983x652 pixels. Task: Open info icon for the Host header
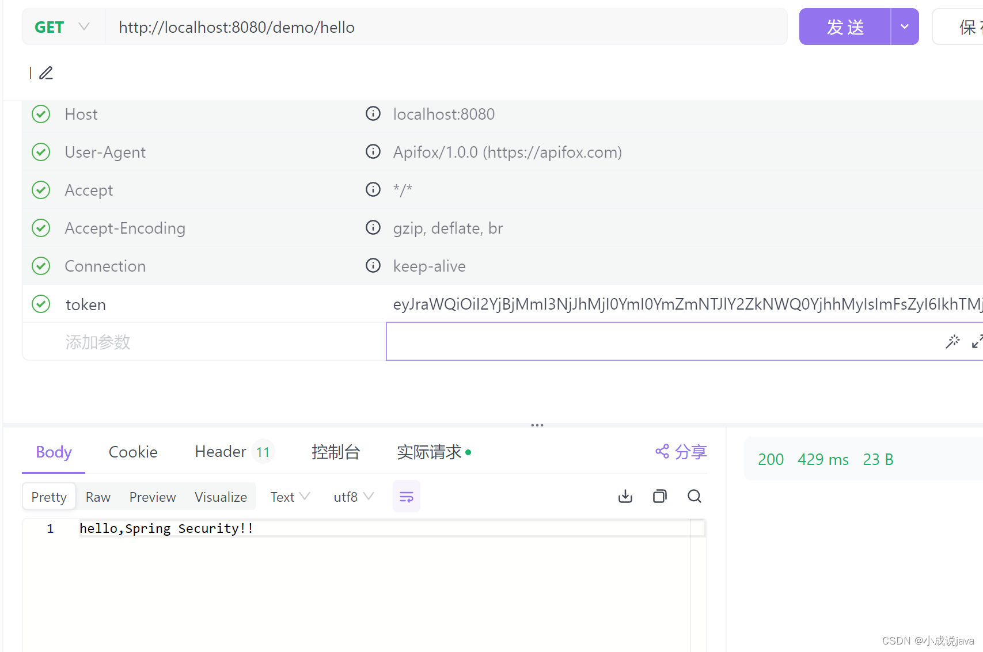(x=373, y=114)
